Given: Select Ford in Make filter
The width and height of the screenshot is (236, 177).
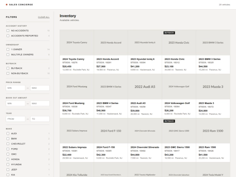Looking at the screenshot, I should [8, 149].
